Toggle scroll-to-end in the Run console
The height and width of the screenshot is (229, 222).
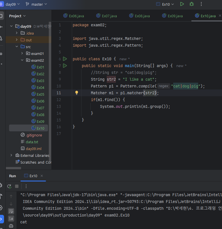tap(11, 218)
